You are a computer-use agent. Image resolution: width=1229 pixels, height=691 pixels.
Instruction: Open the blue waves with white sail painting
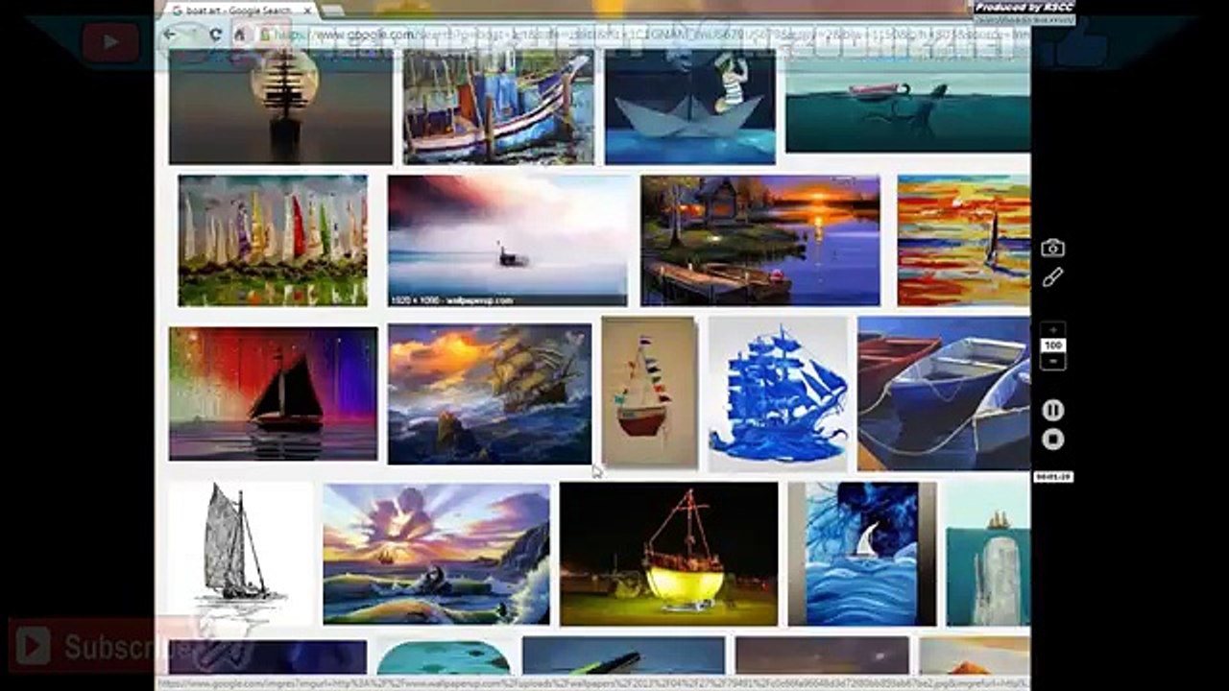pyautogui.click(x=862, y=554)
